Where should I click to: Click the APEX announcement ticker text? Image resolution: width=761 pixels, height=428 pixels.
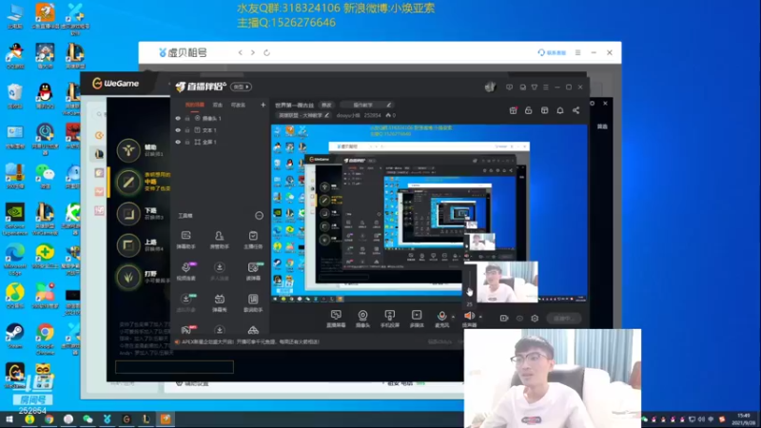[x=251, y=342]
